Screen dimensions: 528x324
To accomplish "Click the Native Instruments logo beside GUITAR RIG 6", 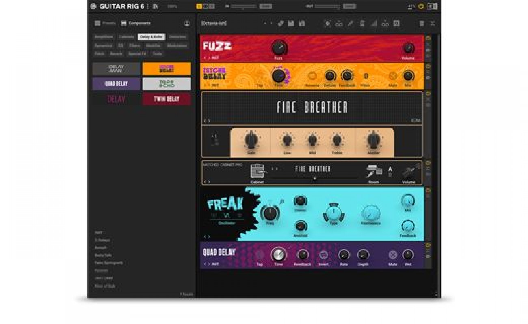I will [93, 6].
